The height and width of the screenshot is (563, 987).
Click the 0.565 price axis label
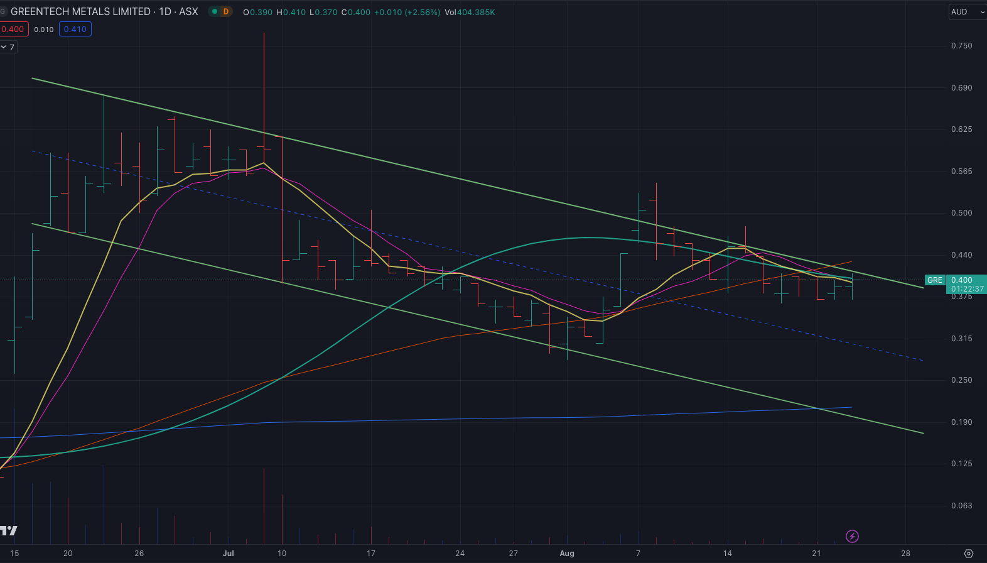(962, 172)
